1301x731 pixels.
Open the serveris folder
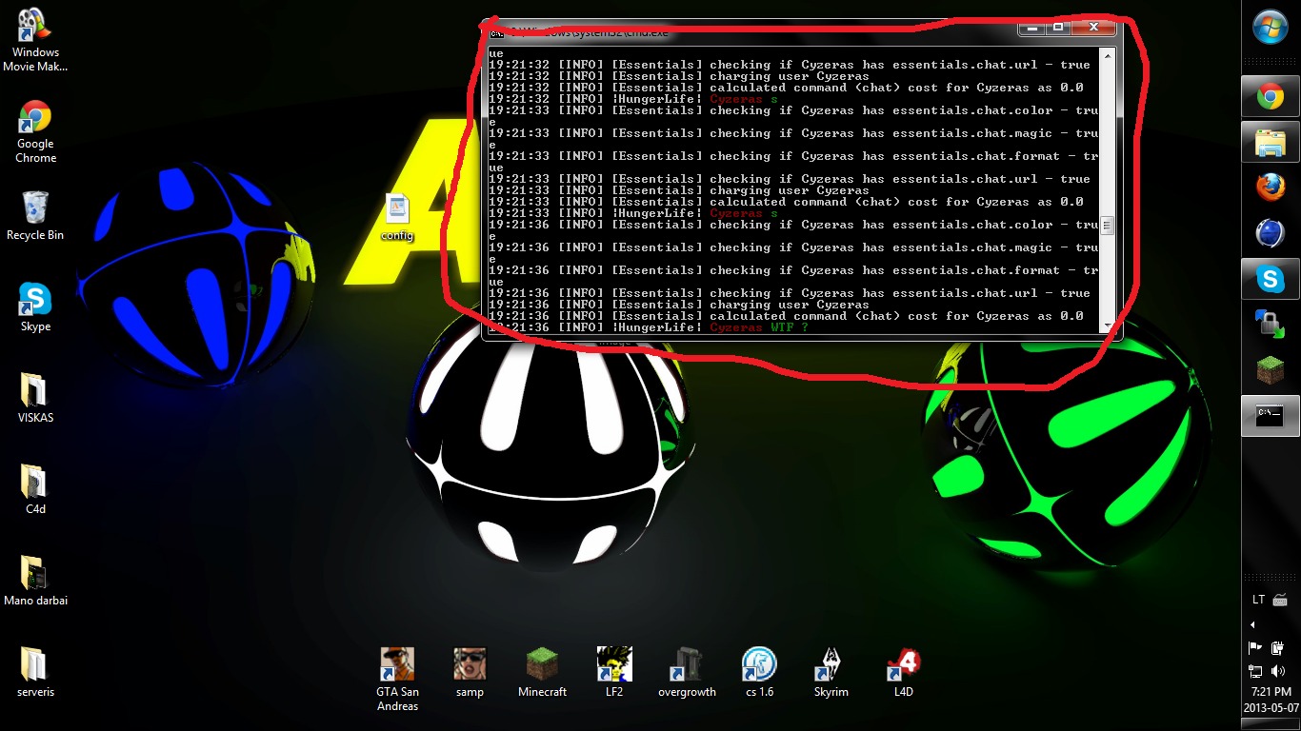point(35,665)
